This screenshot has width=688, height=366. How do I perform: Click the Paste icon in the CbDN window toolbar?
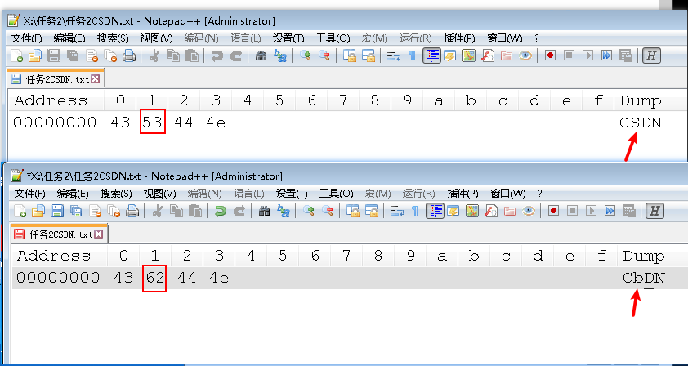click(195, 211)
